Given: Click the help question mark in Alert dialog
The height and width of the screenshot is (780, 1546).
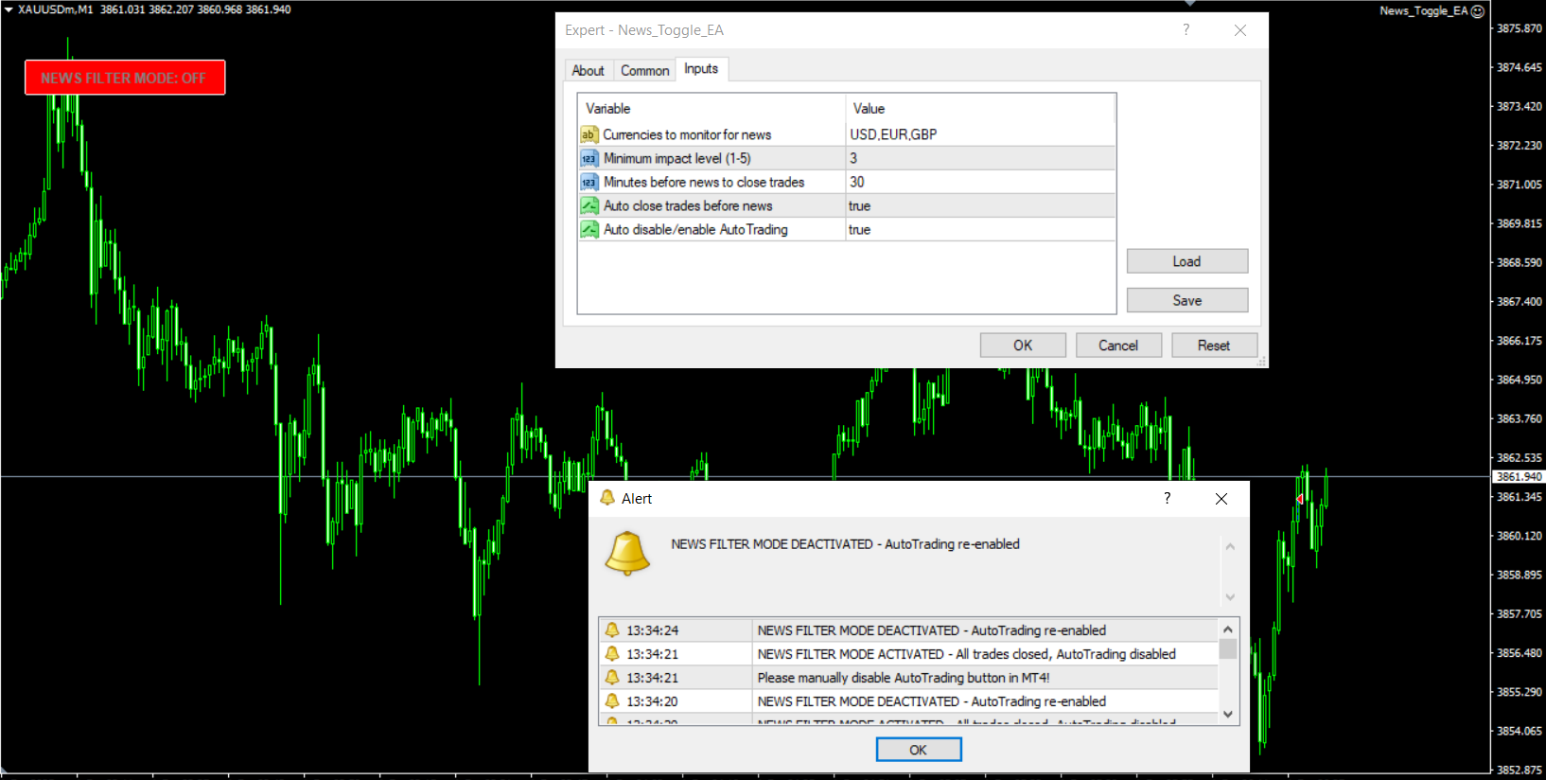Looking at the screenshot, I should [1167, 499].
